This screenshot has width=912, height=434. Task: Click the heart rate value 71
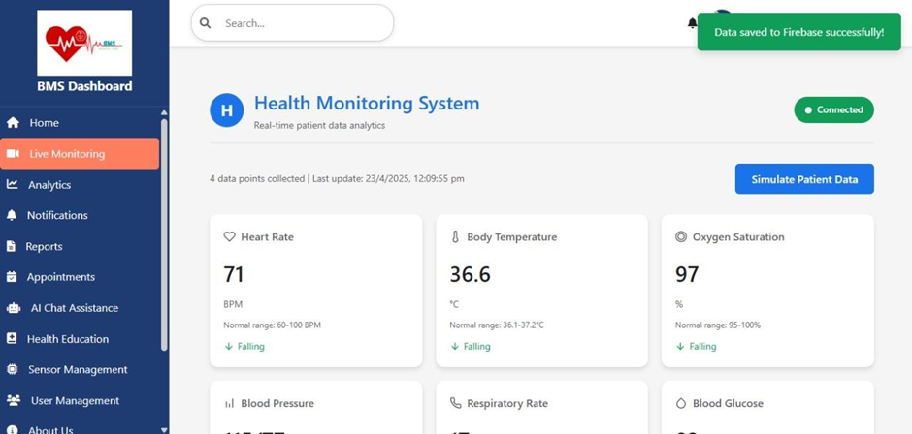(234, 274)
